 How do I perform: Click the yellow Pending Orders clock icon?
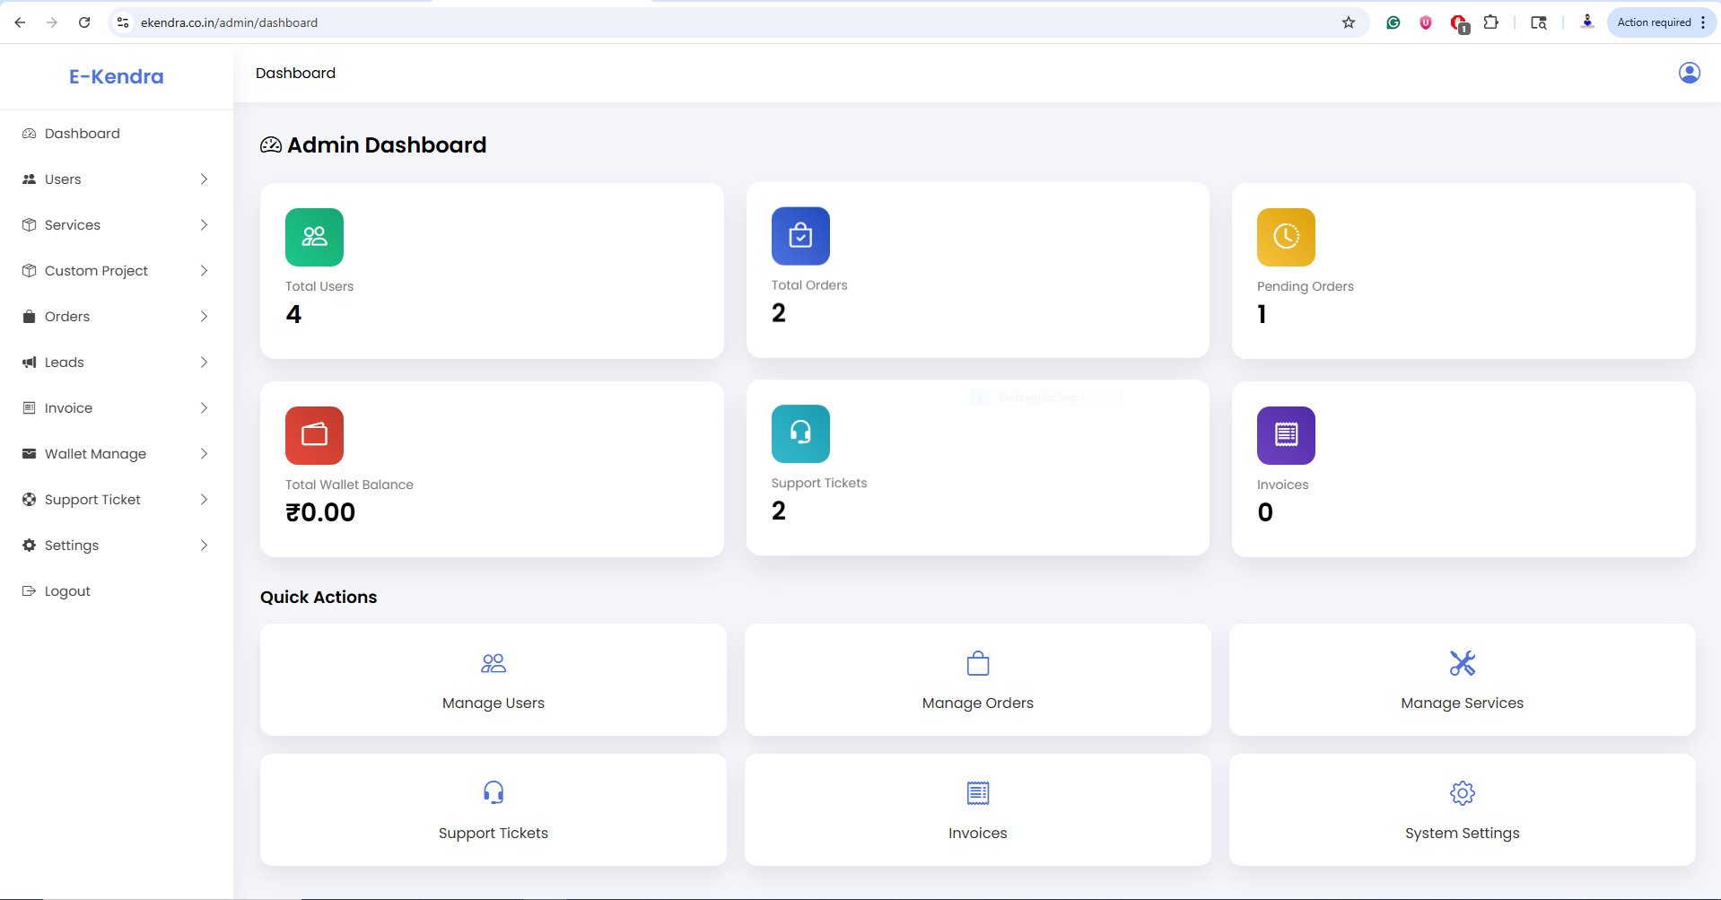pyautogui.click(x=1286, y=237)
